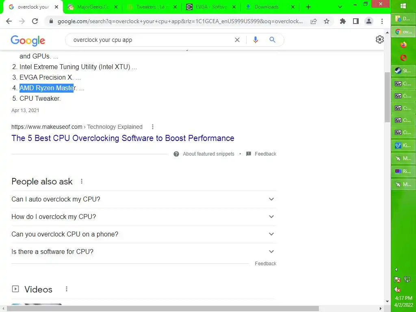Open the Extensions puzzle-piece menu
416x312 pixels.
click(x=343, y=21)
